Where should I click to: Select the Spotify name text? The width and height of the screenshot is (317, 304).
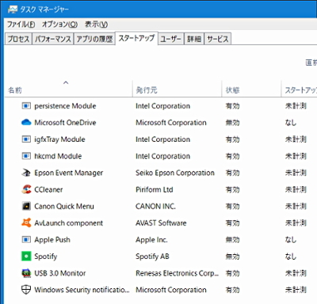tap(46, 256)
